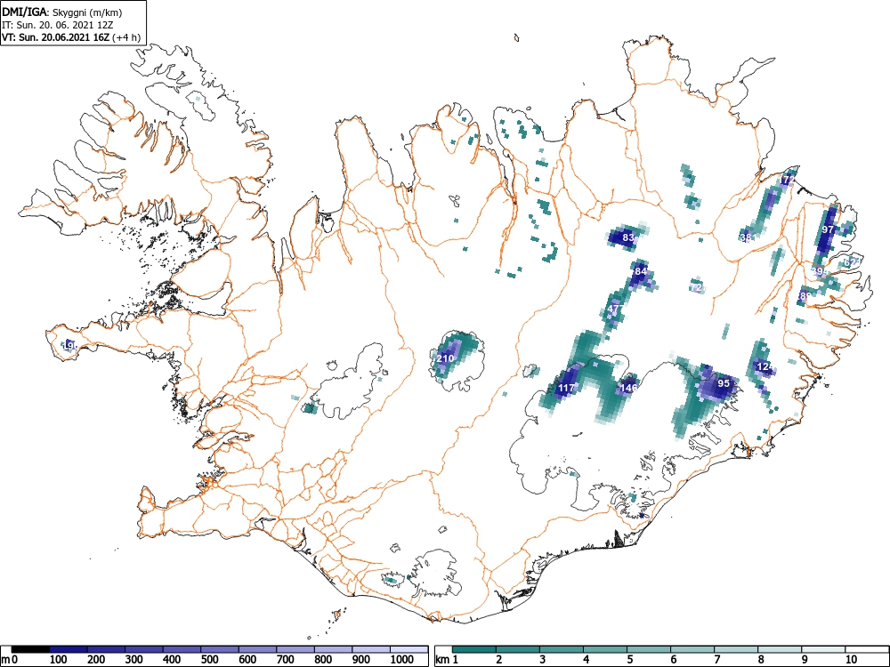Click the 'm 0' legend label
Image resolution: width=890 pixels, height=667 pixels.
10,660
